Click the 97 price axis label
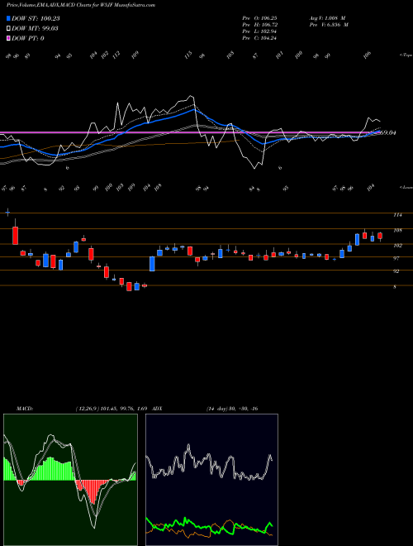413x546 pixels. click(396, 258)
